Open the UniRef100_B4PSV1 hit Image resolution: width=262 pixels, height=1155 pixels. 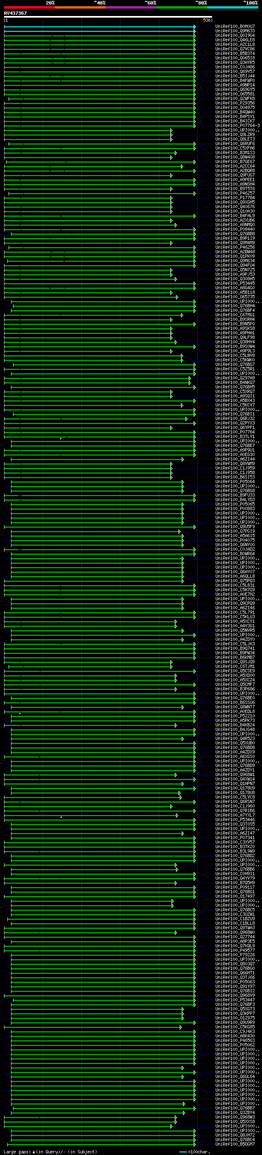click(x=235, y=117)
